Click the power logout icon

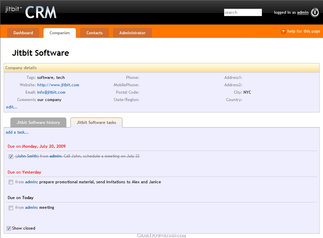coord(315,12)
